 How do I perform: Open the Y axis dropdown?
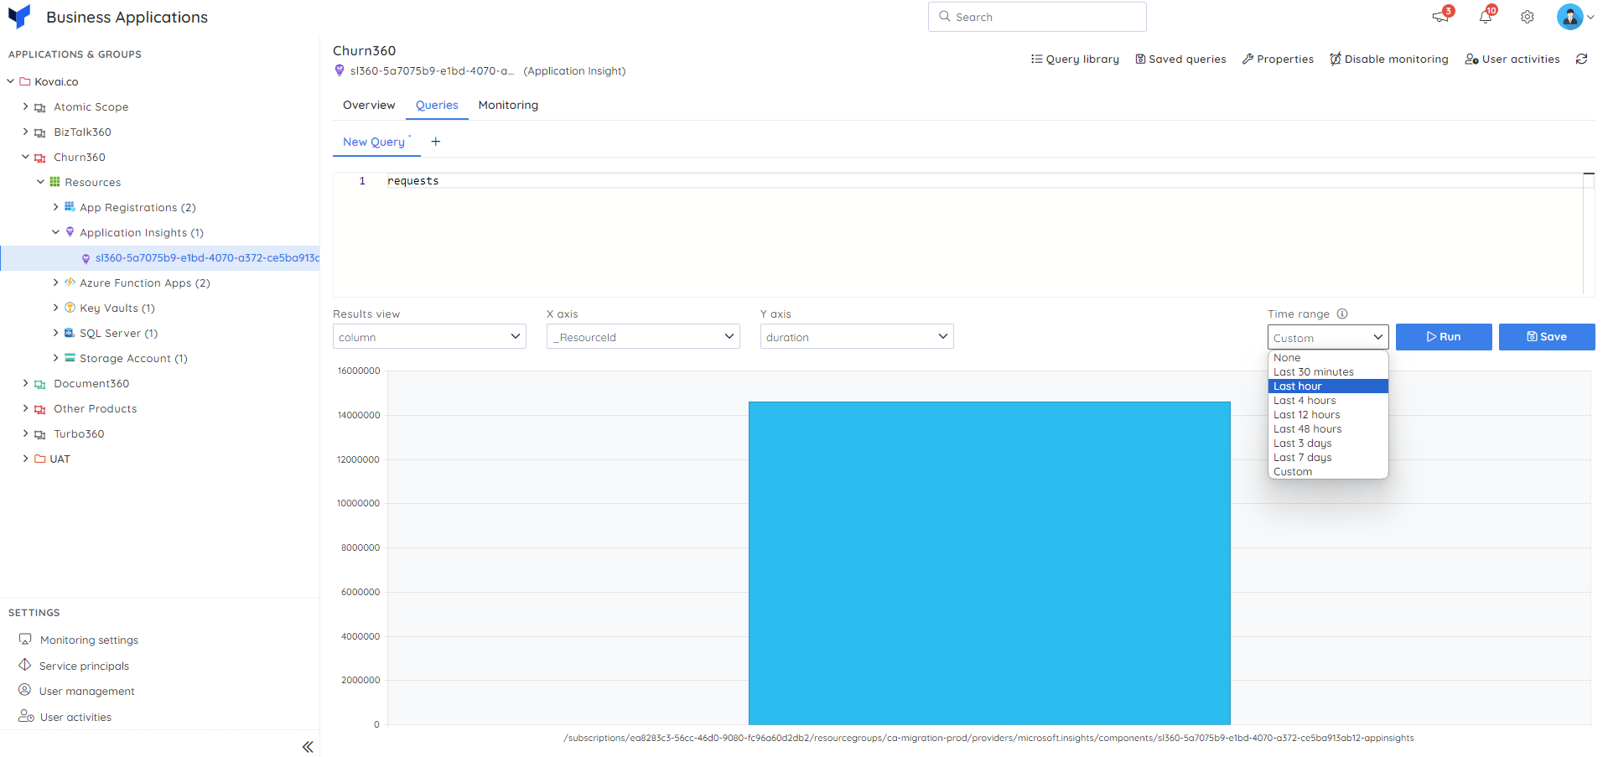pos(857,336)
